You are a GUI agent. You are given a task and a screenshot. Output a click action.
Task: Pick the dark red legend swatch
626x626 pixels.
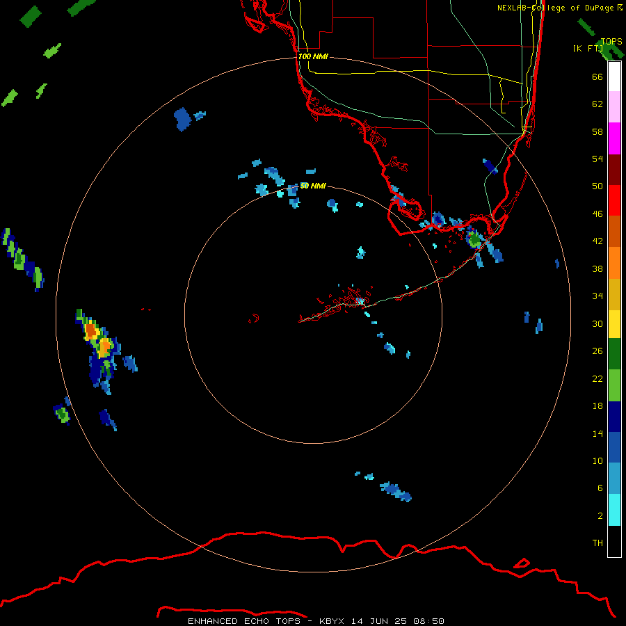(614, 169)
